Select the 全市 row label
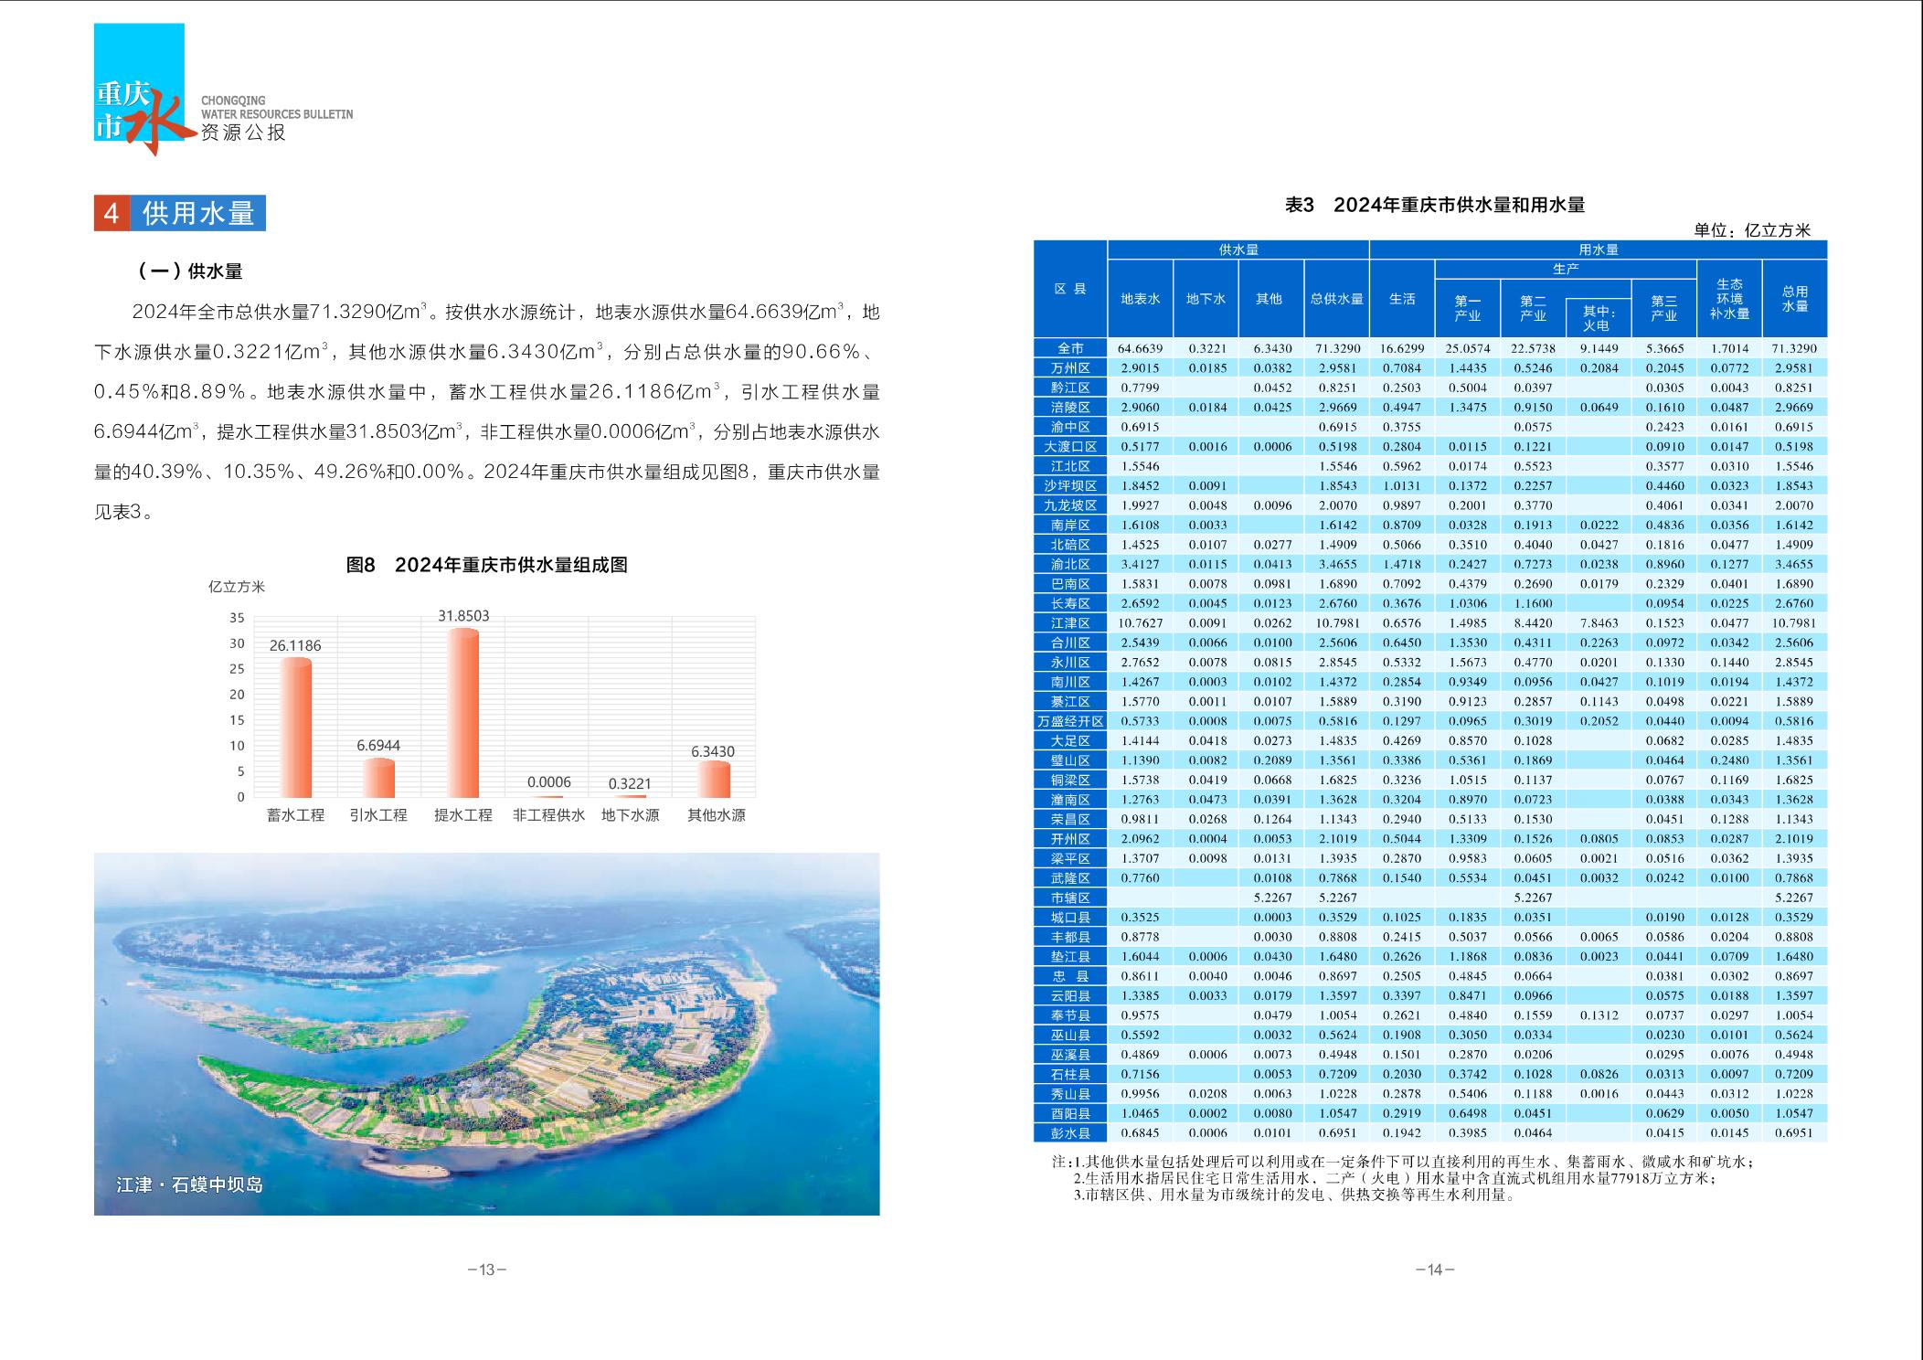 point(1070,348)
